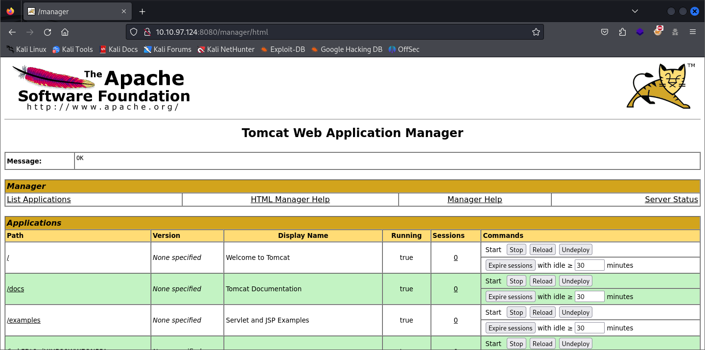Open Exploit-DB bookmark
The width and height of the screenshot is (705, 350).
(282, 49)
